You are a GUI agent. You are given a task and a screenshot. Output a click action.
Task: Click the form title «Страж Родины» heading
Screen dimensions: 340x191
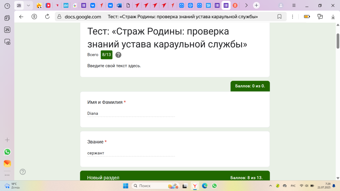(167, 38)
